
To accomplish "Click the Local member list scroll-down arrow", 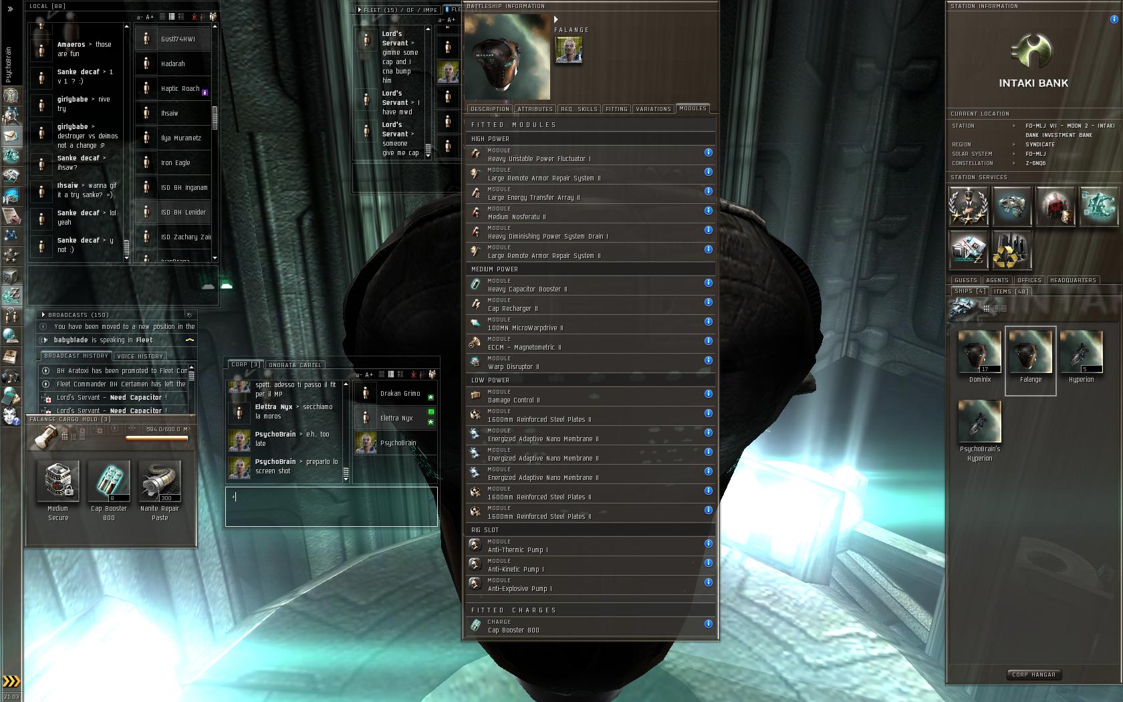I will coord(215,258).
